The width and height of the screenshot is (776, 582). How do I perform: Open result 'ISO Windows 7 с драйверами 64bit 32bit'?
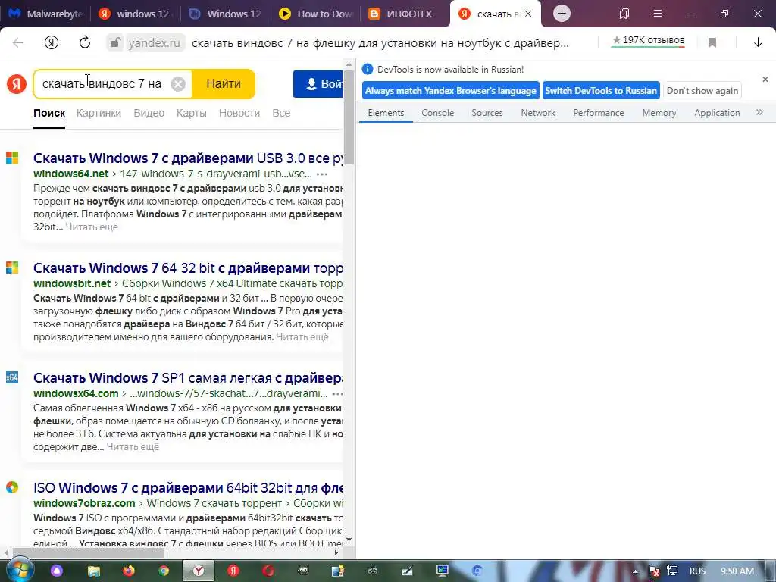point(188,487)
